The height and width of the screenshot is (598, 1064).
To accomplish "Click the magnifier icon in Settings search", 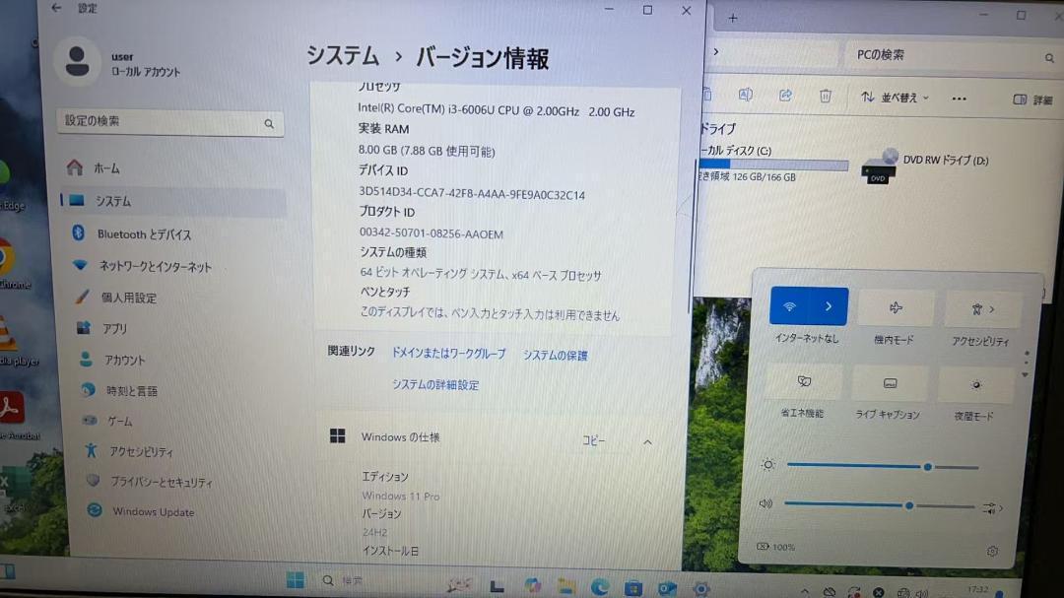I will click(269, 124).
